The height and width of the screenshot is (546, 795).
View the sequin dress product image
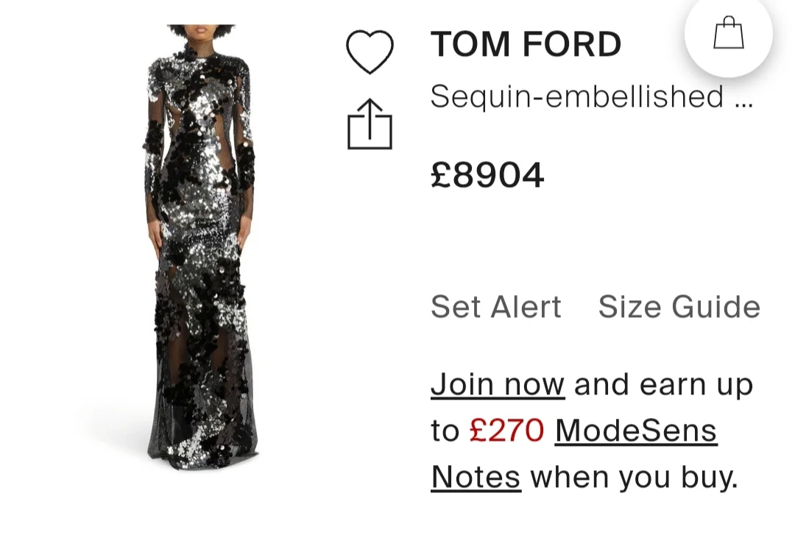pyautogui.click(x=200, y=243)
